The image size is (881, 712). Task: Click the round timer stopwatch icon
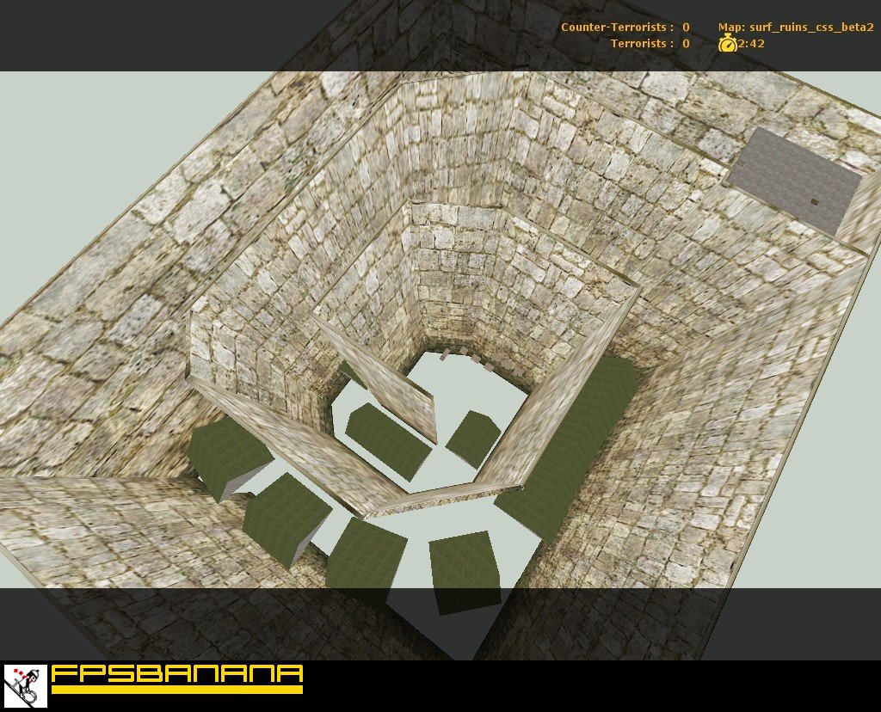coord(728,43)
